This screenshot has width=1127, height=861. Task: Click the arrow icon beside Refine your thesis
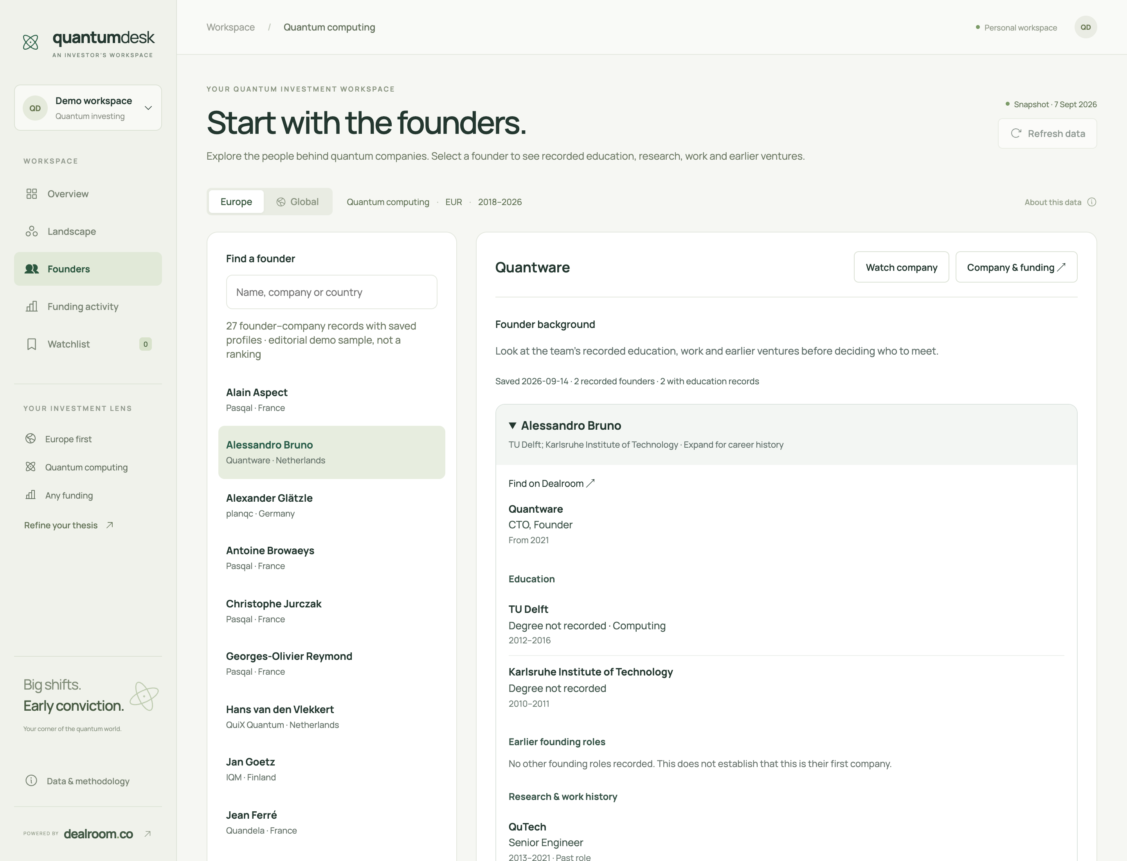click(110, 525)
